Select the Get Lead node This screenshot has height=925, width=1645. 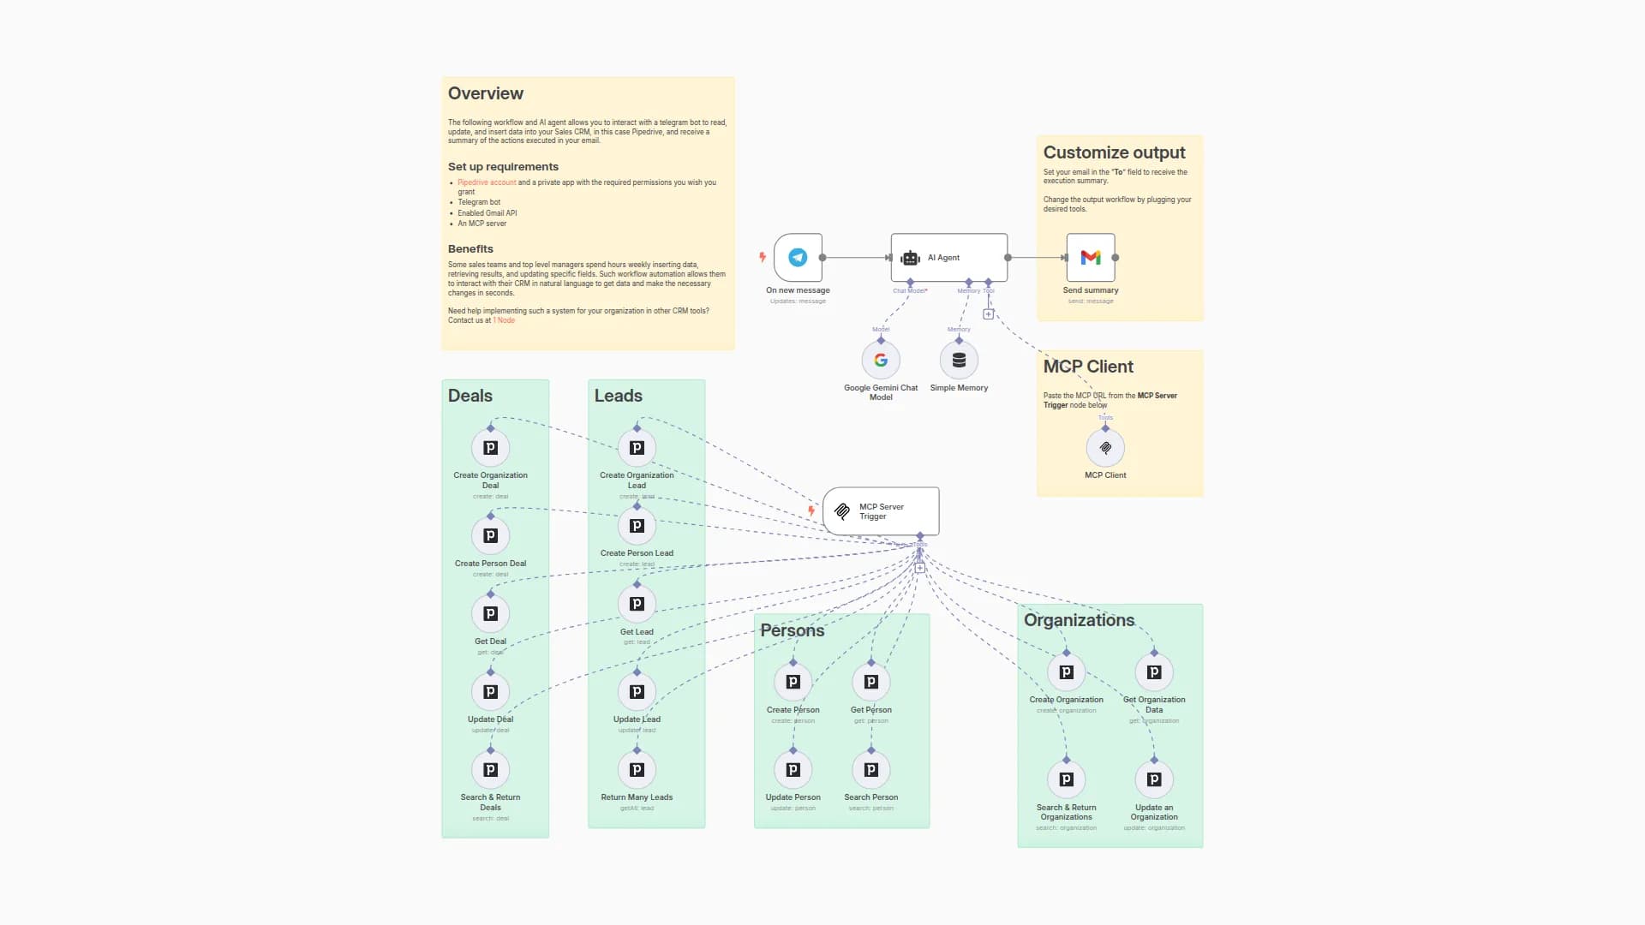pos(637,604)
